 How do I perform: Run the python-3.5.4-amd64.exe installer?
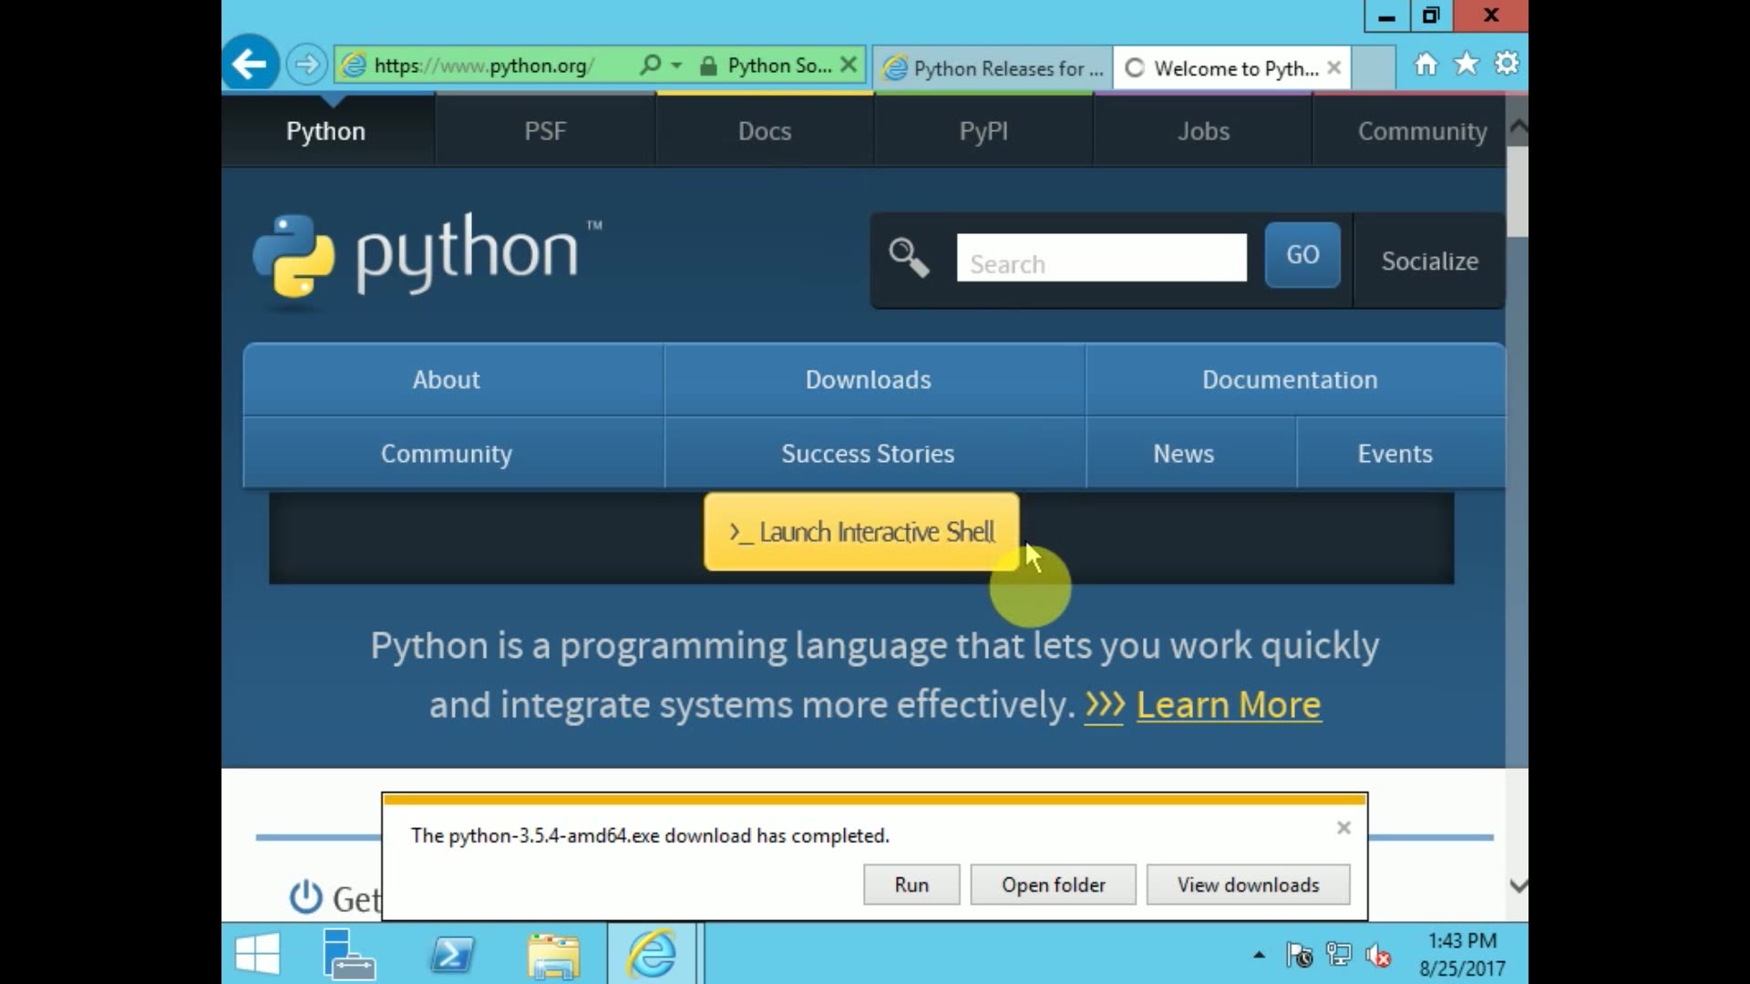[x=911, y=885]
